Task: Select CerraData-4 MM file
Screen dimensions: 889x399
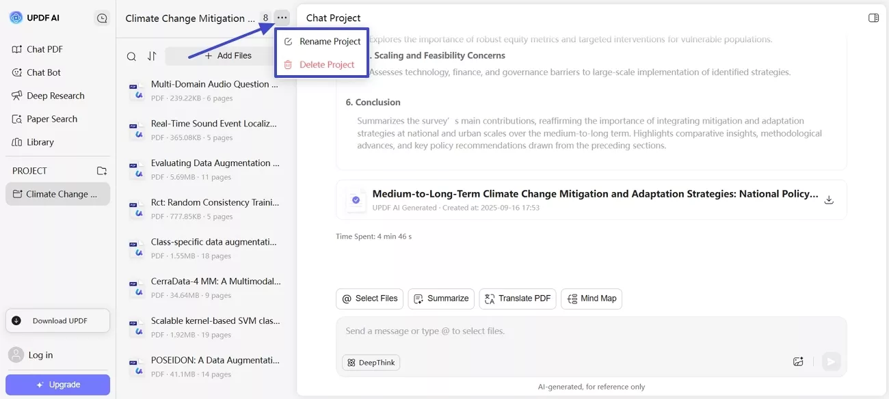Action: pyautogui.click(x=205, y=288)
